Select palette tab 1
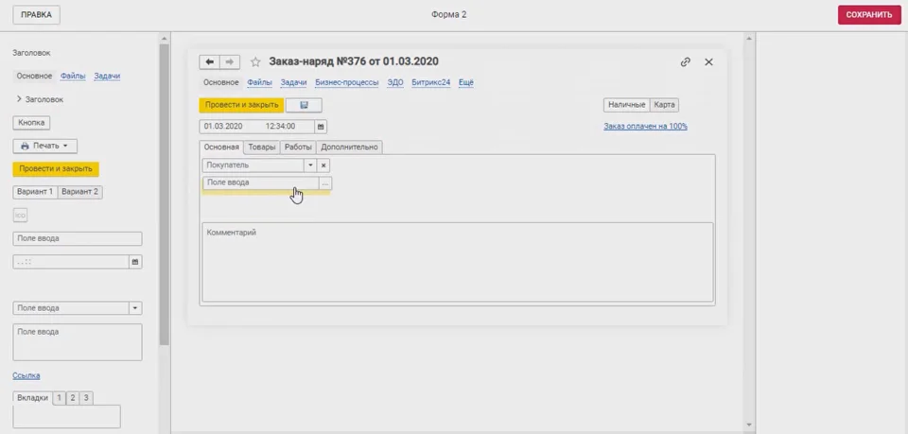This screenshot has width=908, height=434. point(59,397)
